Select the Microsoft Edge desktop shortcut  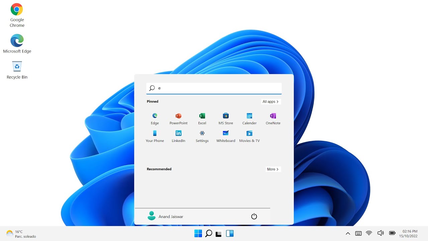(x=17, y=44)
